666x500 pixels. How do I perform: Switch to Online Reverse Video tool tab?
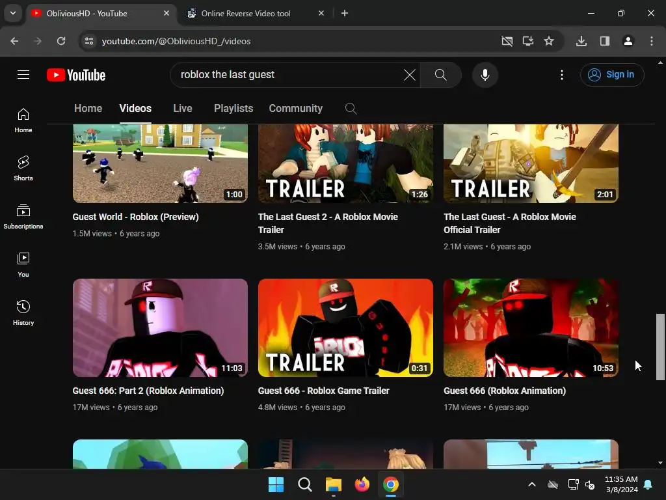(x=246, y=14)
